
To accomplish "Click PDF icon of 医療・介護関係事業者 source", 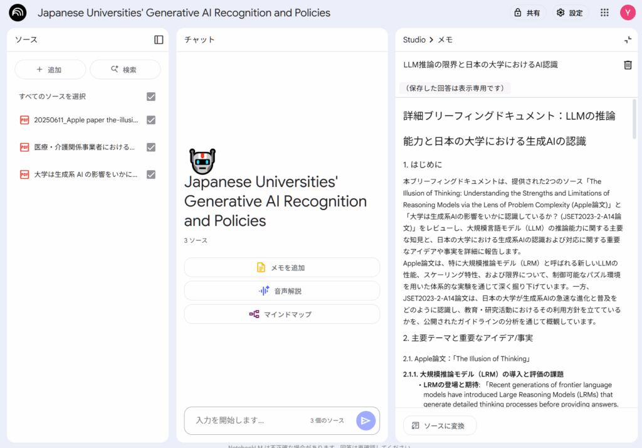I will (x=24, y=147).
